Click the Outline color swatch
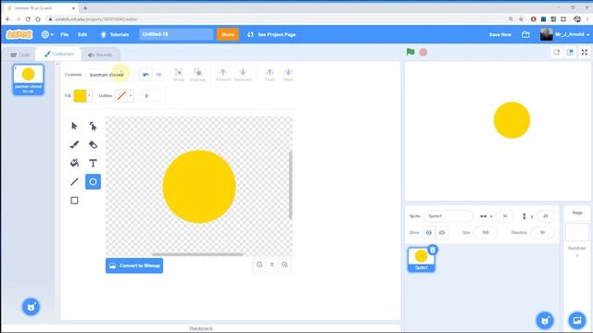The height and width of the screenshot is (333, 593). (x=121, y=96)
